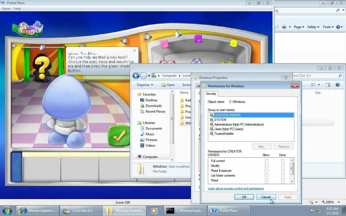Image resolution: width=346 pixels, height=216 pixels.
Task: Click the Internet Explorer help icon
Action: (338, 27)
